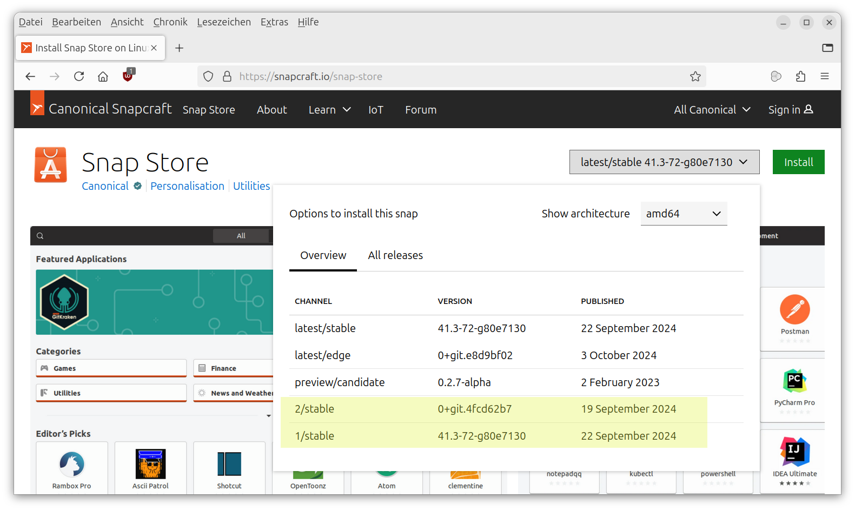Bookmark this page with the star icon
Screen dimensions: 855x510
tap(695, 76)
